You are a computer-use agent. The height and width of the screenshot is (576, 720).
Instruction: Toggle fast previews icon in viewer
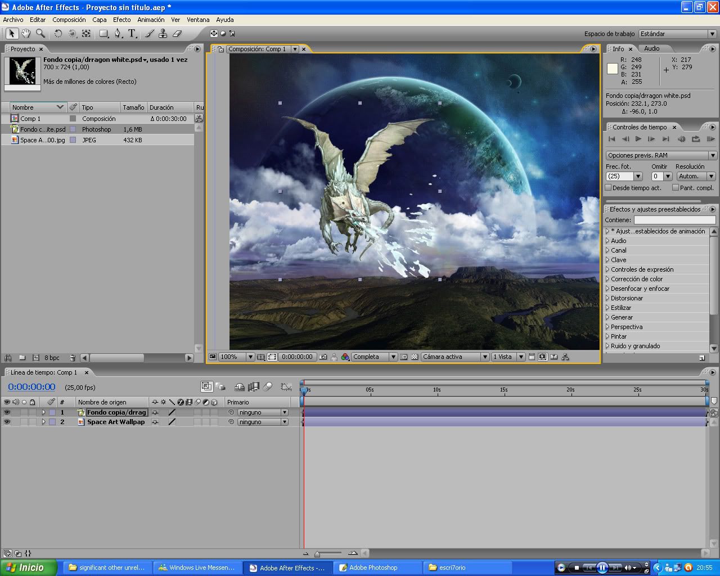[x=542, y=357]
